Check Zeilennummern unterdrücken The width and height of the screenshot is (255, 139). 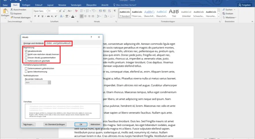[26, 68]
